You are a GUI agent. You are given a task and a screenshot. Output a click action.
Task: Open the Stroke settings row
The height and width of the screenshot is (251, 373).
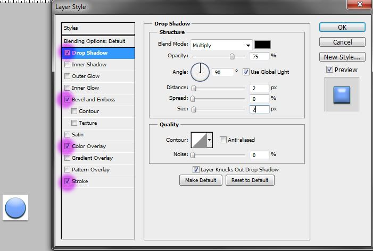coord(98,181)
